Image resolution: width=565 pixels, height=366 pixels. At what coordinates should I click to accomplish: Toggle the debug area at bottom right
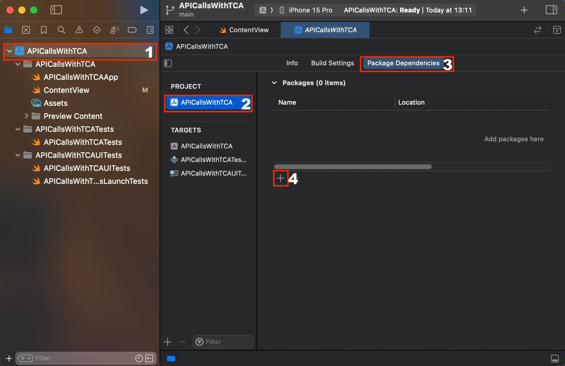(x=555, y=359)
